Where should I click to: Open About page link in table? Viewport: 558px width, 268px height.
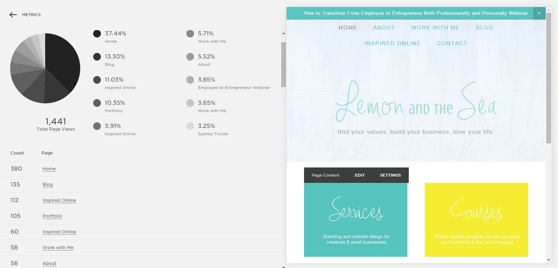tap(49, 263)
